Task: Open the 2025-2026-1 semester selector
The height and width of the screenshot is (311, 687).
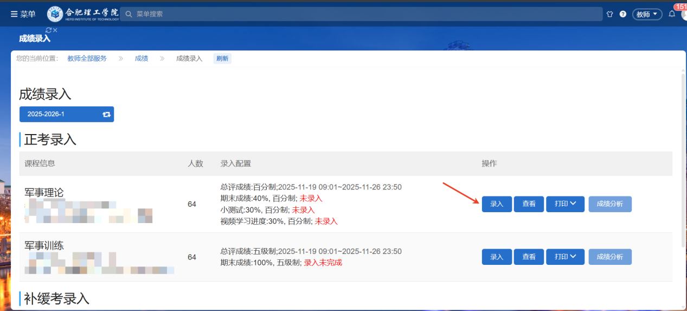Action: (x=67, y=114)
